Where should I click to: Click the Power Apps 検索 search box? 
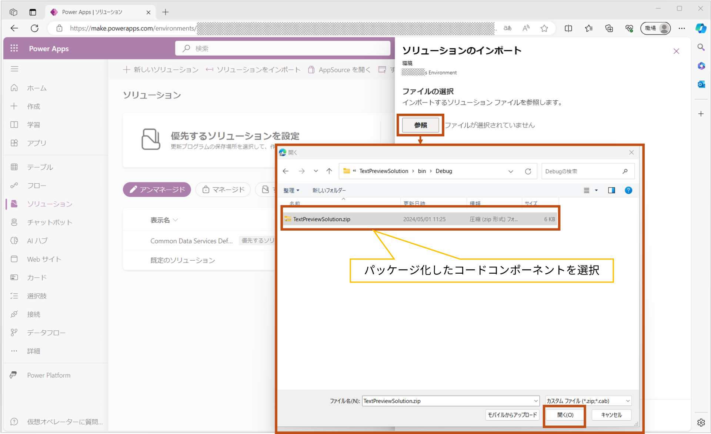pos(283,49)
